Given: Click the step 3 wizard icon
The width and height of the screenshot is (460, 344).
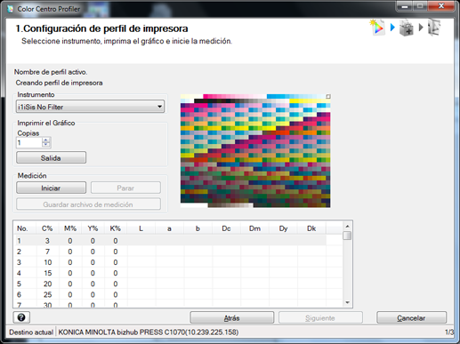Looking at the screenshot, I should click(434, 28).
